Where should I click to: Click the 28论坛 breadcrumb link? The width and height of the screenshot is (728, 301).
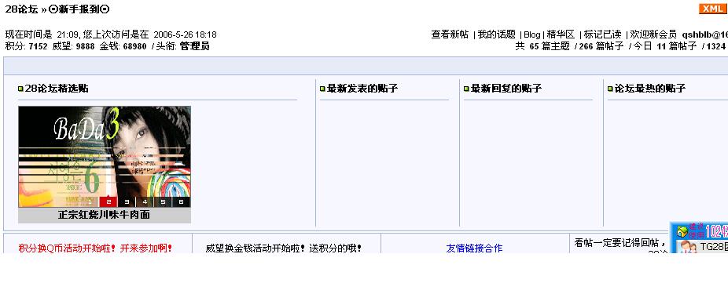pos(21,9)
